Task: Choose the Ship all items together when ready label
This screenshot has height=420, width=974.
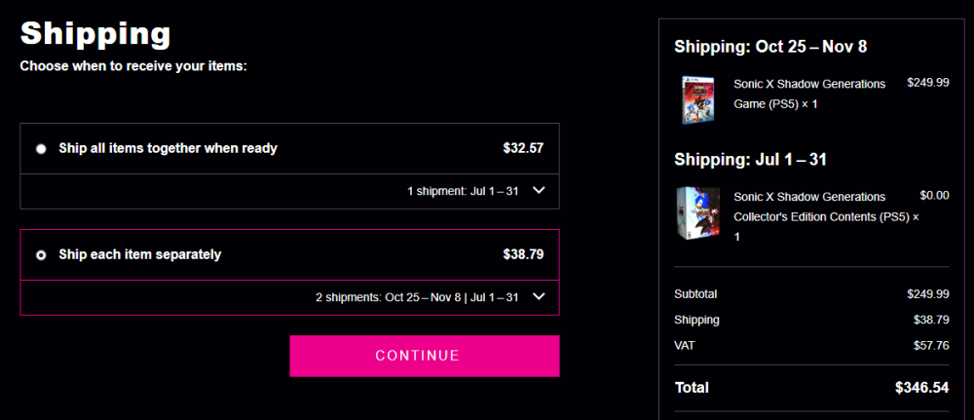Action: (x=168, y=148)
